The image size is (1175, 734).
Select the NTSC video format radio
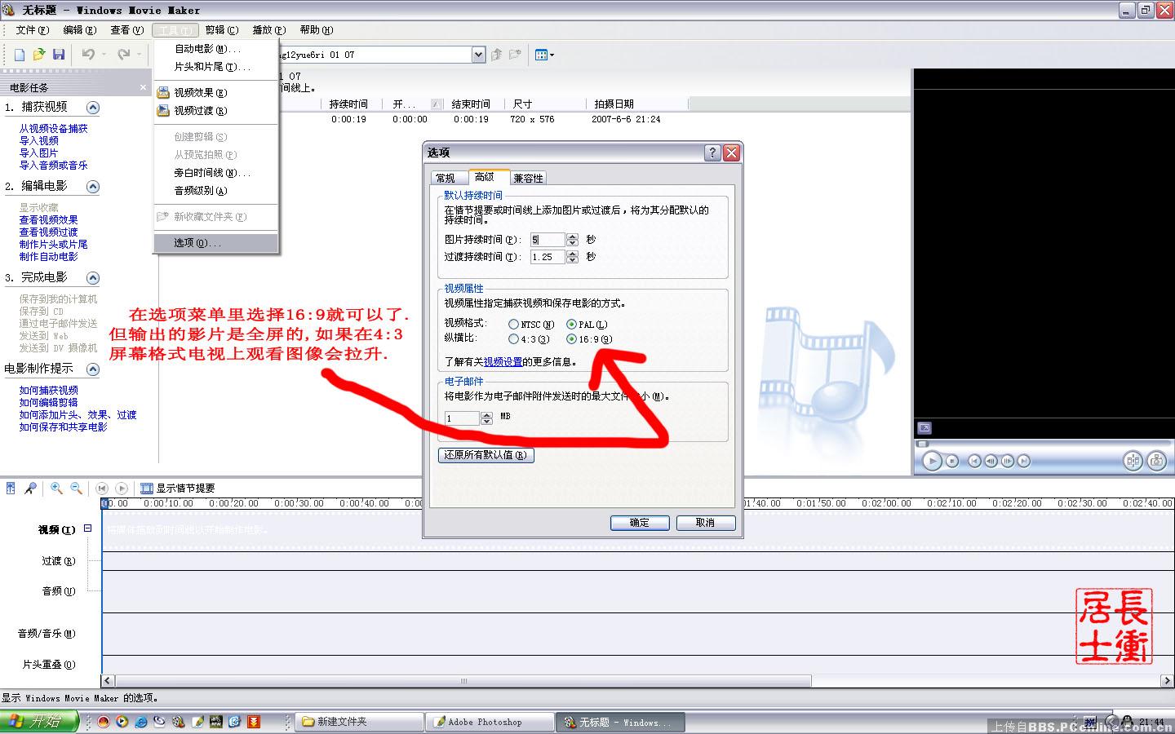513,325
